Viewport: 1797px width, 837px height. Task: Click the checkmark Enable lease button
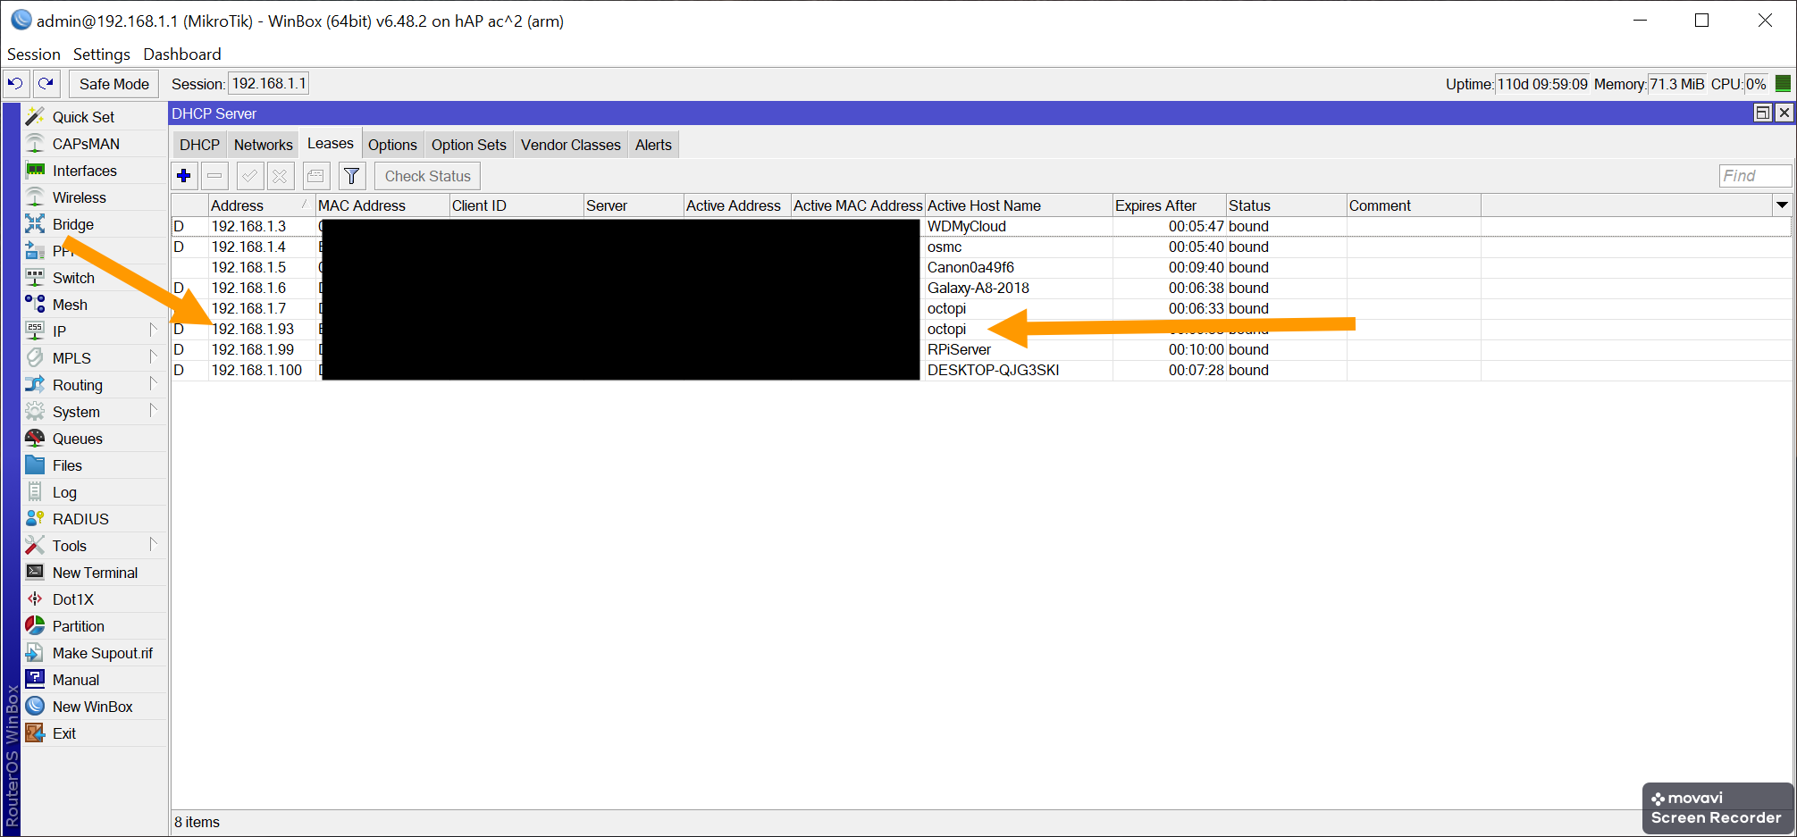click(x=249, y=176)
